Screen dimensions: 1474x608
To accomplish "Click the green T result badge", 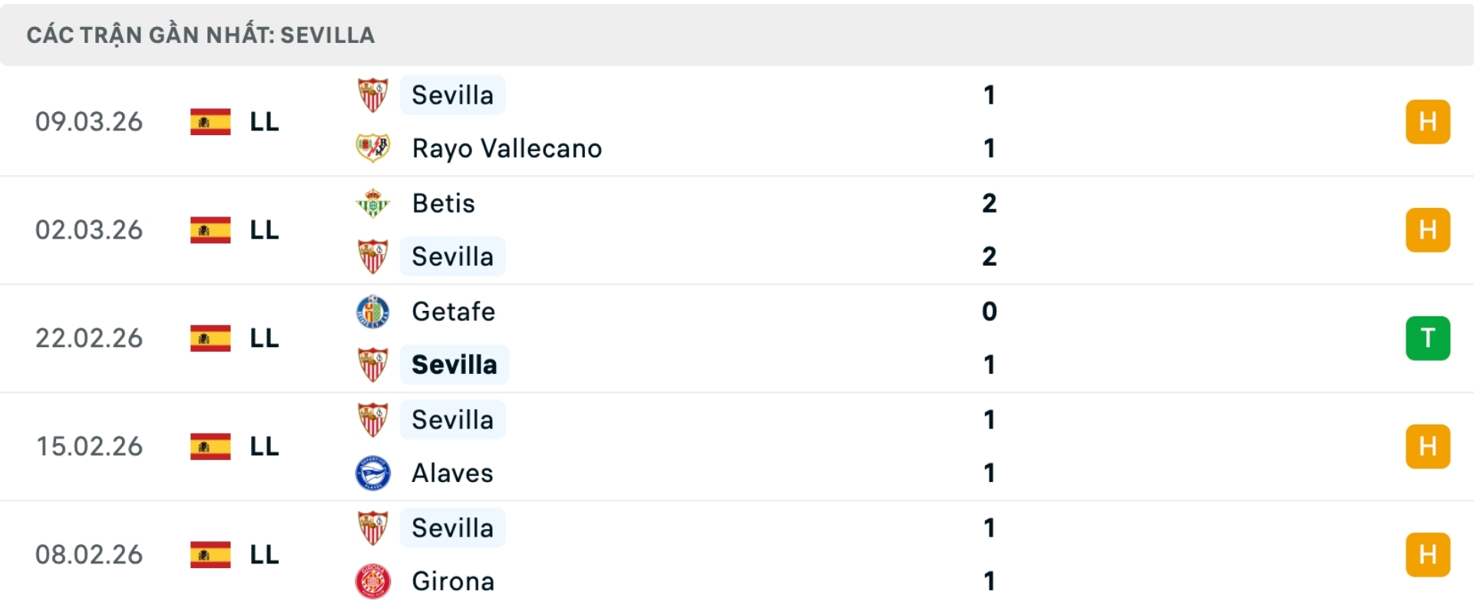I will tap(1429, 338).
